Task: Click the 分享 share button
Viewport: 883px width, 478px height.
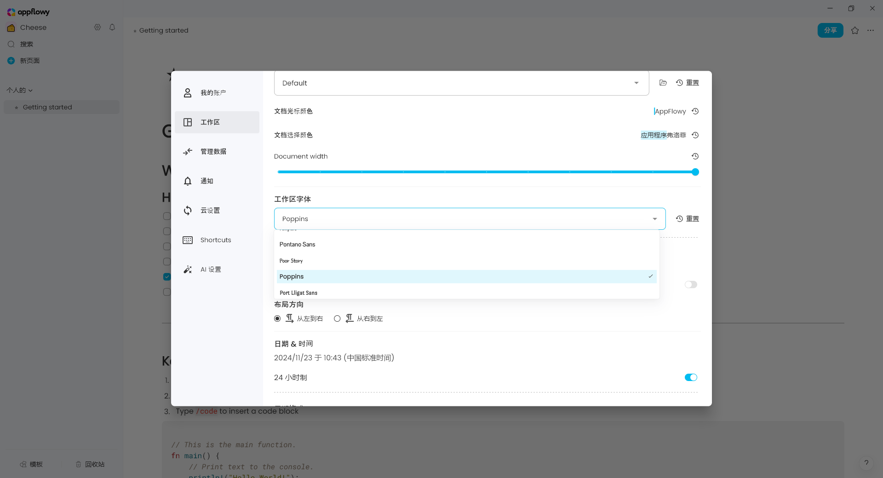Action: pos(830,30)
